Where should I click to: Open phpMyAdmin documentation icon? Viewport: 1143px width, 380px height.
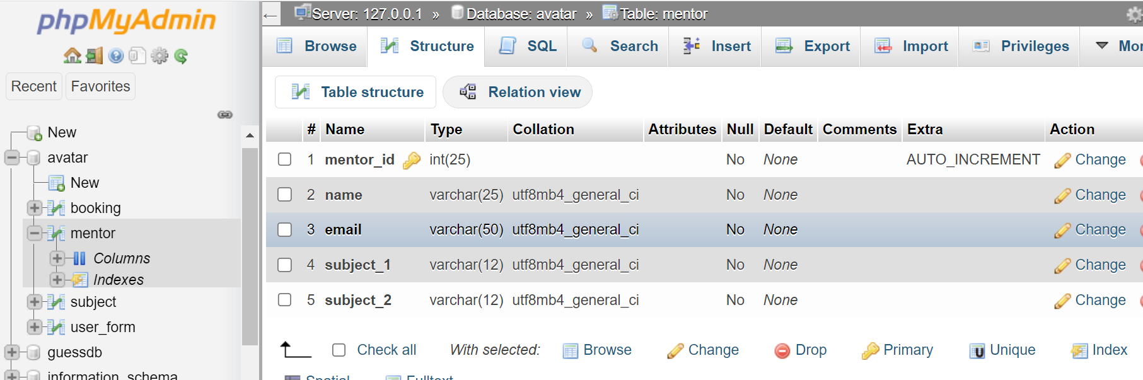point(116,56)
